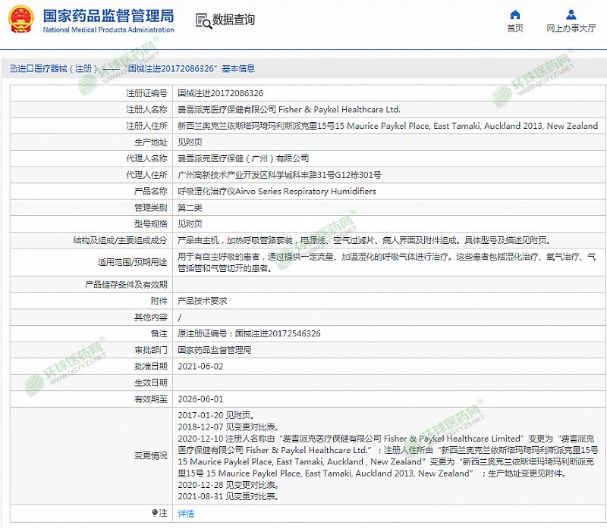Click the national emblem logo
The image size is (607, 528).
(20, 20)
